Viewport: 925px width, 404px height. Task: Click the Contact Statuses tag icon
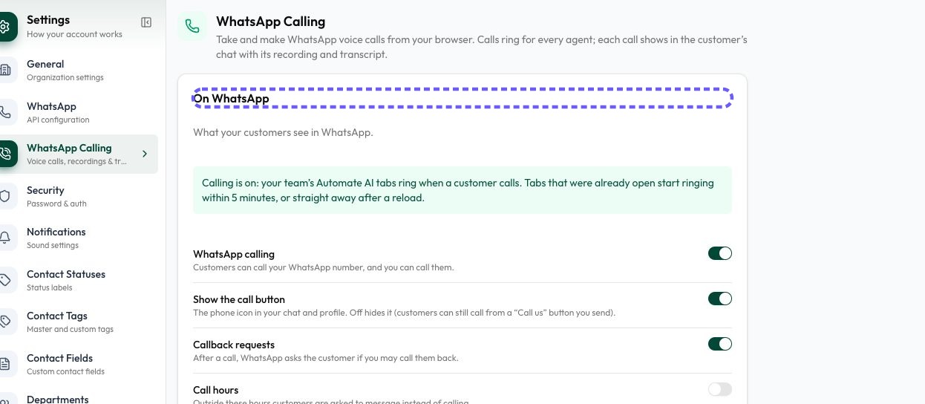6,280
